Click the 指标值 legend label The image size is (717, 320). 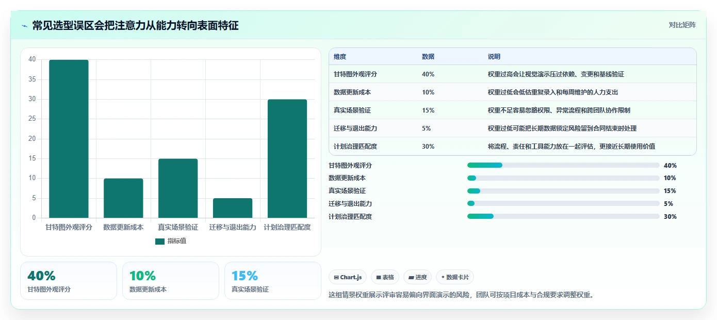click(177, 241)
